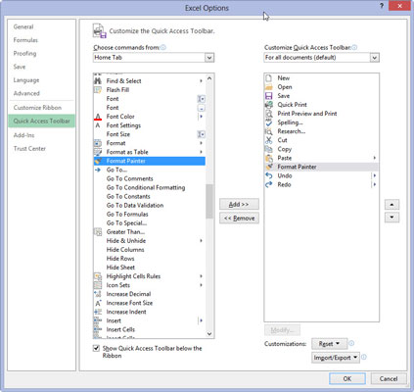
Task: Select Hide Columns in commands list
Action: click(x=125, y=250)
